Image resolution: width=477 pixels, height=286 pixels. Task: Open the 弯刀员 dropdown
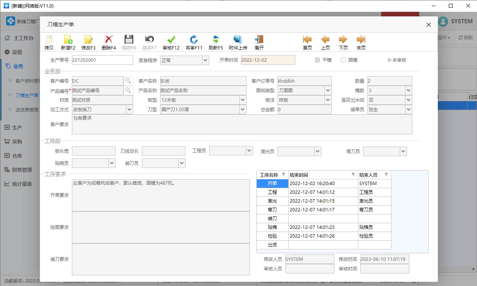pos(403,151)
